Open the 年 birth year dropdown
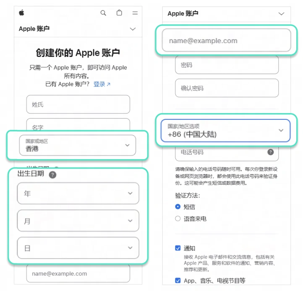This screenshot has width=303, height=291. click(x=78, y=193)
